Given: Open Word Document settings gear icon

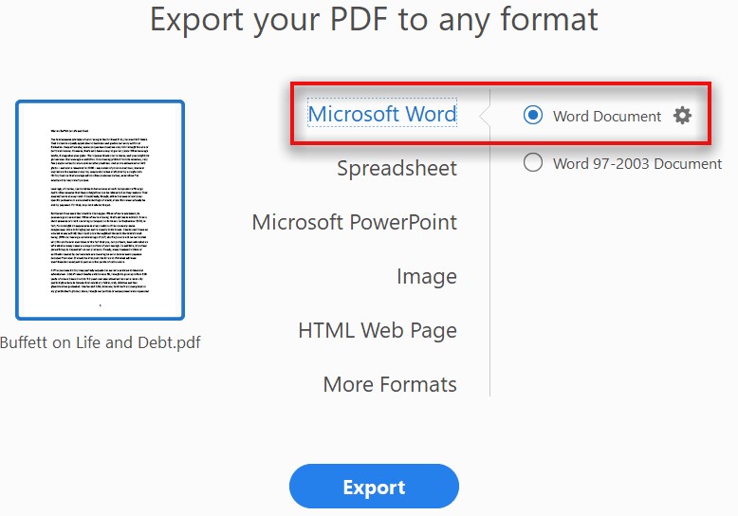Looking at the screenshot, I should (682, 116).
